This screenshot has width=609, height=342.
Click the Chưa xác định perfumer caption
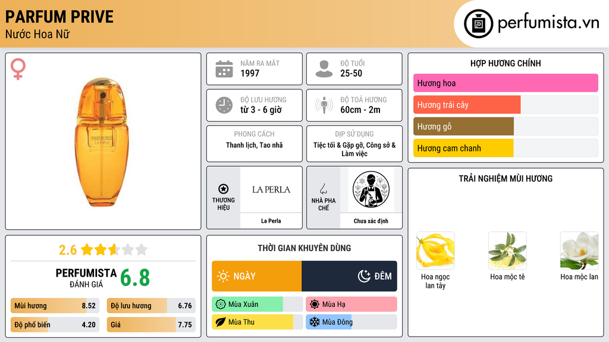coord(371,221)
